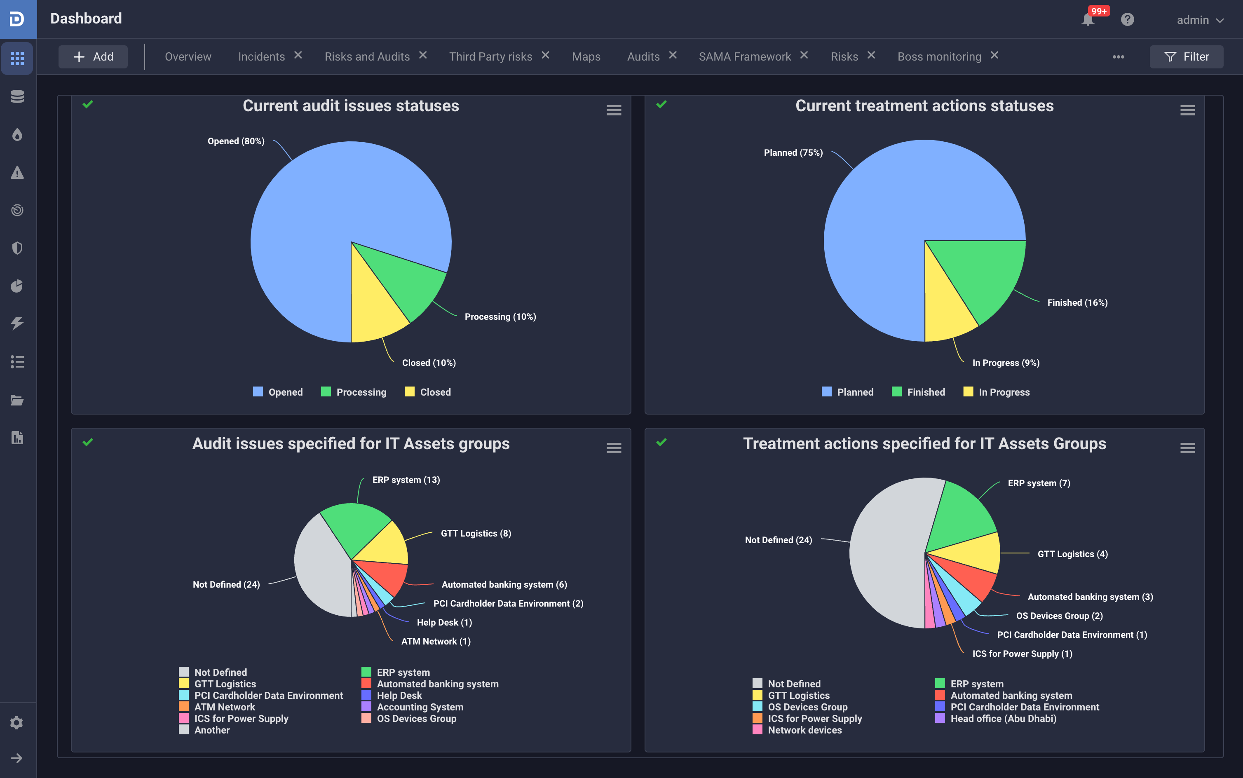Click the Filter button
Image resolution: width=1243 pixels, height=778 pixels.
(1186, 56)
